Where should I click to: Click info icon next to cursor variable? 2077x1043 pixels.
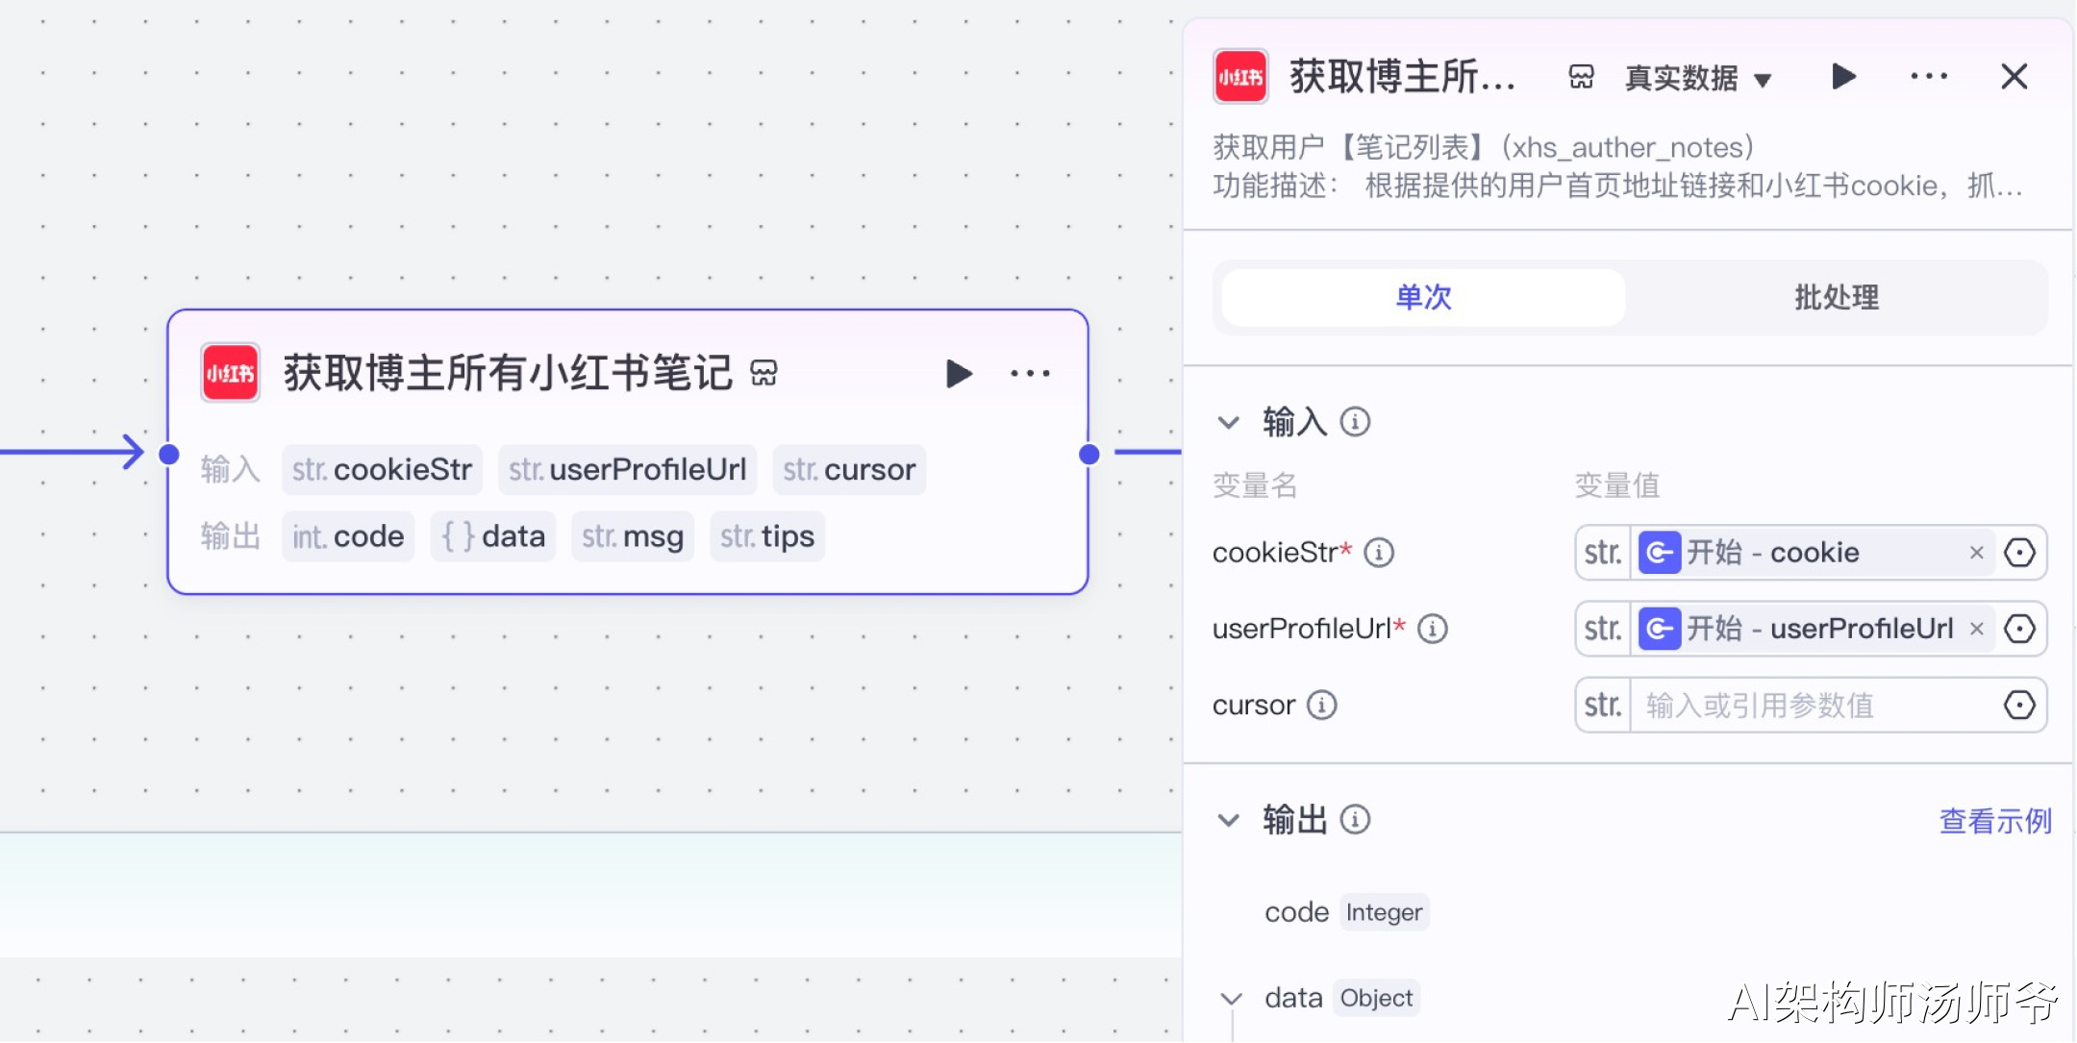tap(1322, 705)
